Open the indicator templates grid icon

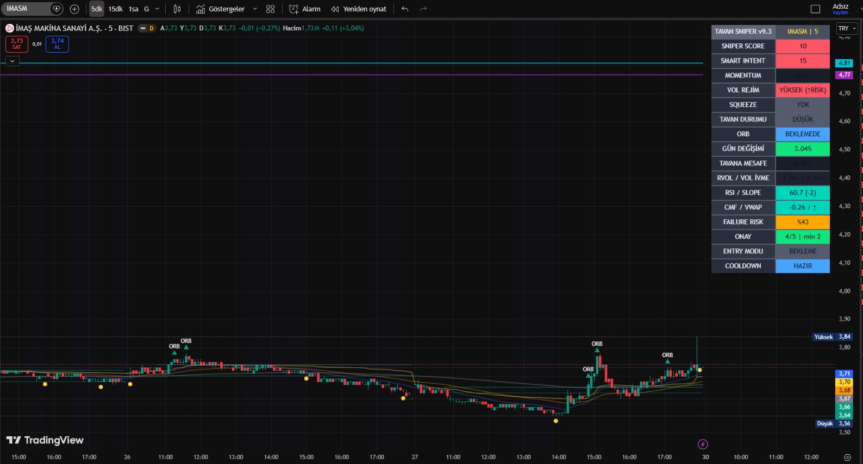(x=270, y=9)
